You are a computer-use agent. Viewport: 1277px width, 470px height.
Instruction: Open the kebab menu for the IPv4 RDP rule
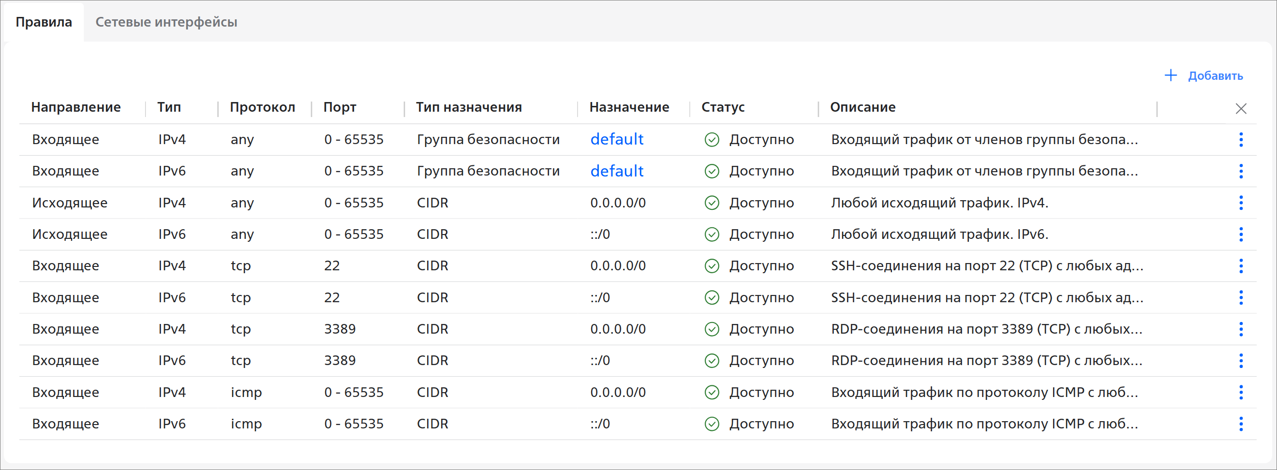[1241, 329]
